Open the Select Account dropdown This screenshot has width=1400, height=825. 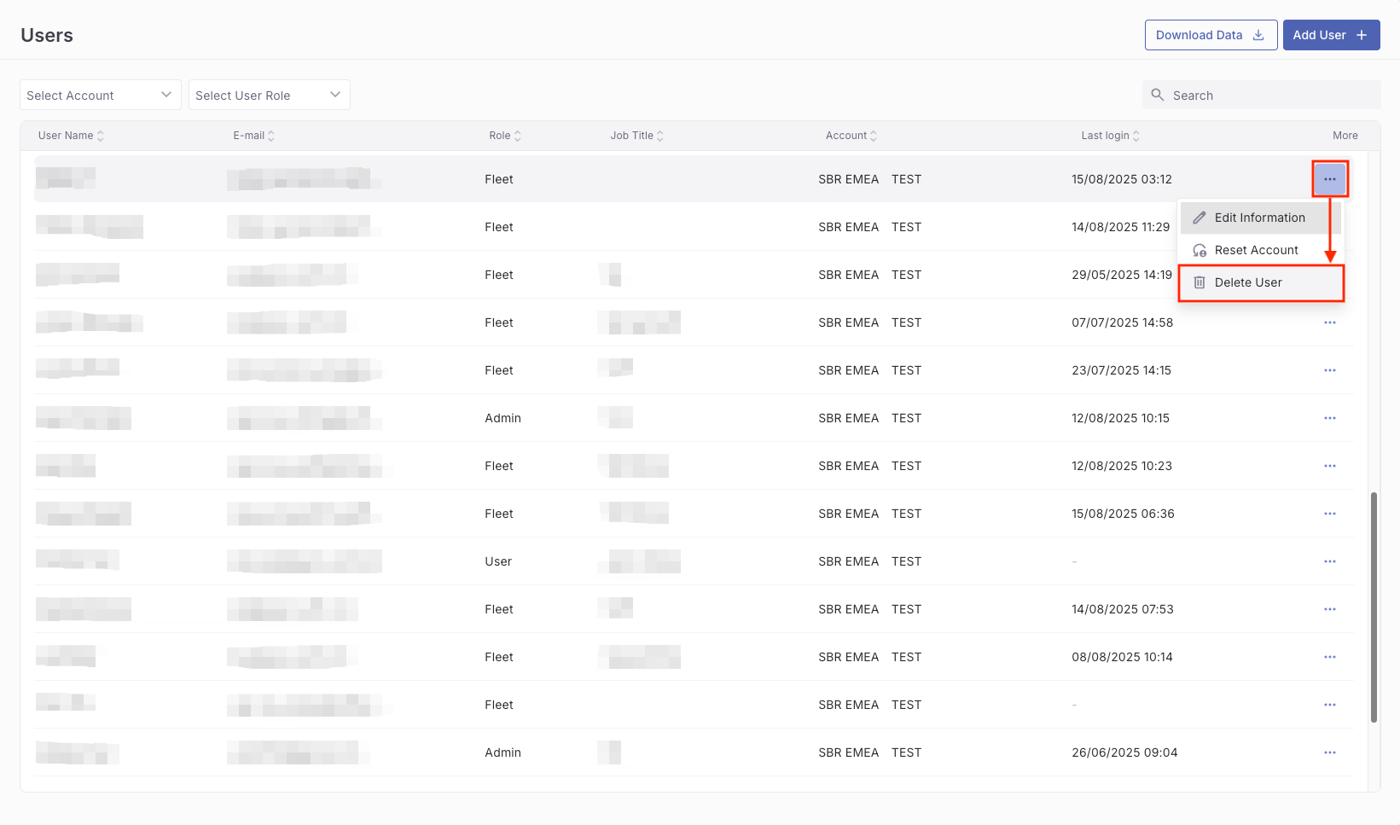[101, 95]
